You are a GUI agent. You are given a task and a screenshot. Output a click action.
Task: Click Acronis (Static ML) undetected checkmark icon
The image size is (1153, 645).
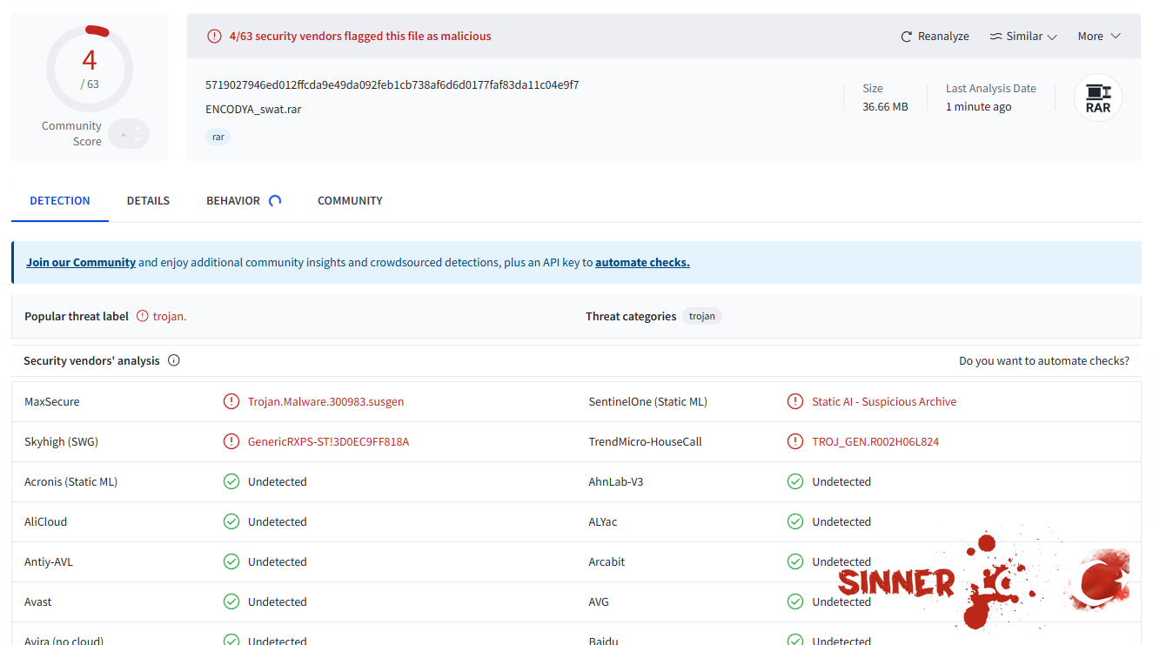point(231,482)
